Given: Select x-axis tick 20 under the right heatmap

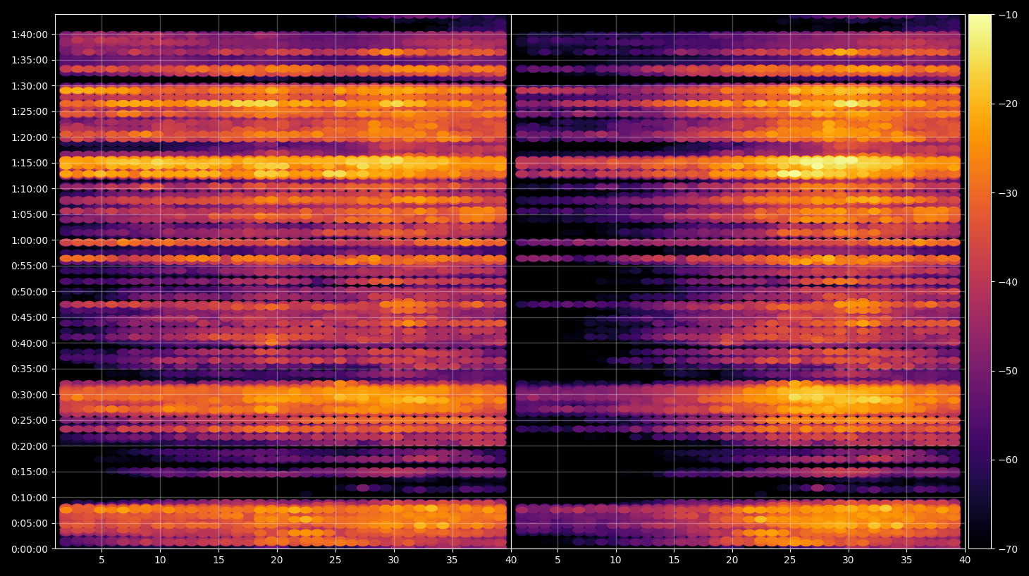Looking at the screenshot, I should coord(732,560).
